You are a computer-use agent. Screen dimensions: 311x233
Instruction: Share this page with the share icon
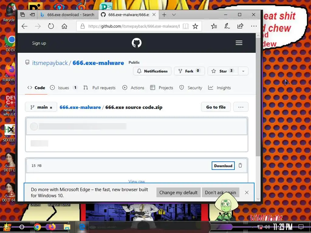(x=240, y=26)
